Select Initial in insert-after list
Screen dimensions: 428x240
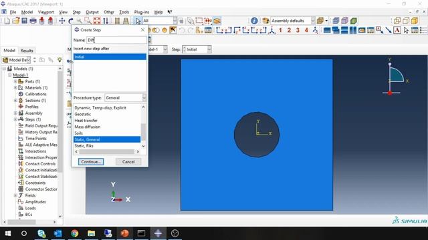point(110,57)
